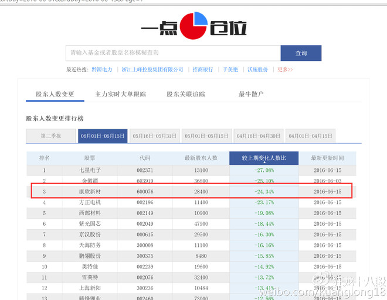The image size is (387, 300).
Task: Click the 更多>> link
Action: [285, 70]
